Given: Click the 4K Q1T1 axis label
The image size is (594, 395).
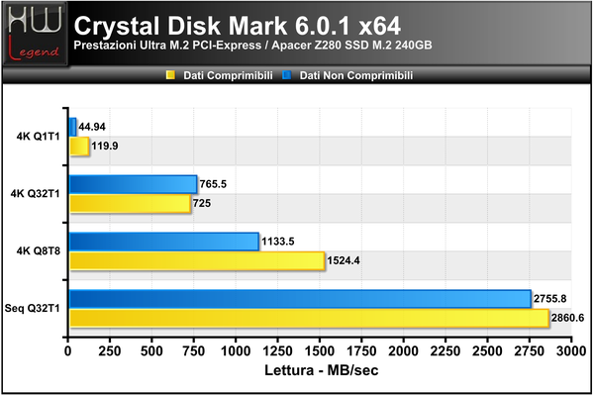Looking at the screenshot, I should tap(39, 137).
